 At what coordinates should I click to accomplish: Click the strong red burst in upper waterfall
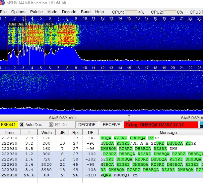[x=67, y=34]
